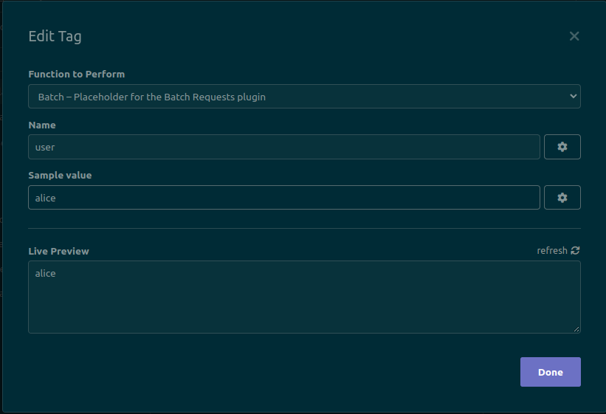Click the Name input field containing user

[x=283, y=147]
